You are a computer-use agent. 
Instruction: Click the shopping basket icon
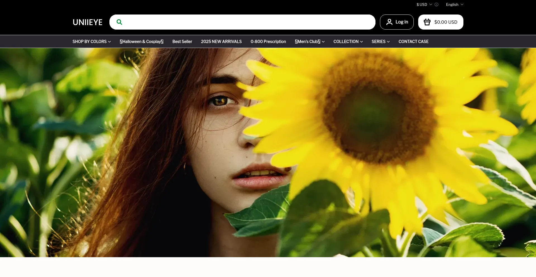pyautogui.click(x=427, y=22)
